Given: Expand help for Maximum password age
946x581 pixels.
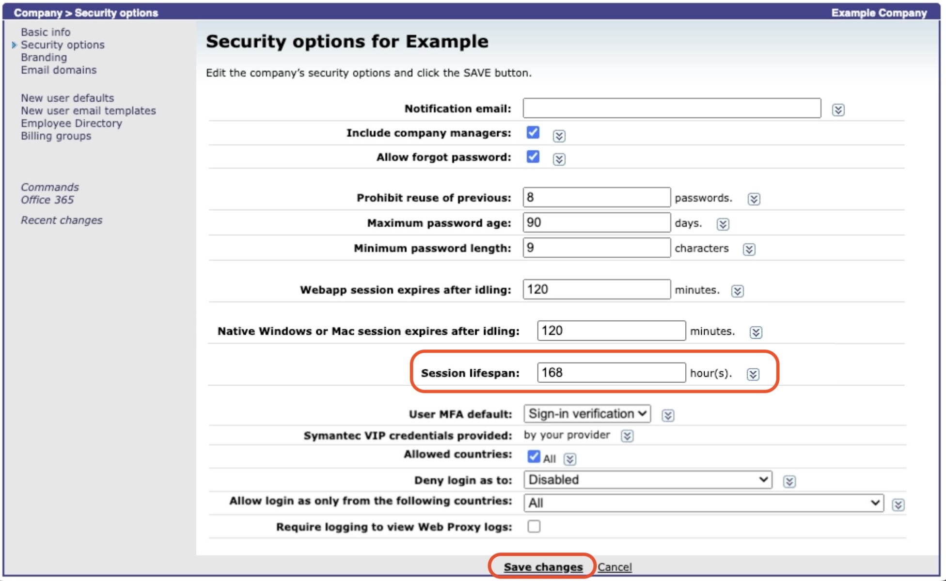Looking at the screenshot, I should 722,224.
